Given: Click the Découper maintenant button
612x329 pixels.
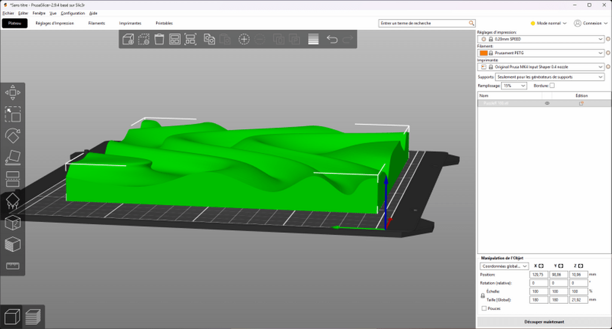Looking at the screenshot, I should [x=543, y=322].
